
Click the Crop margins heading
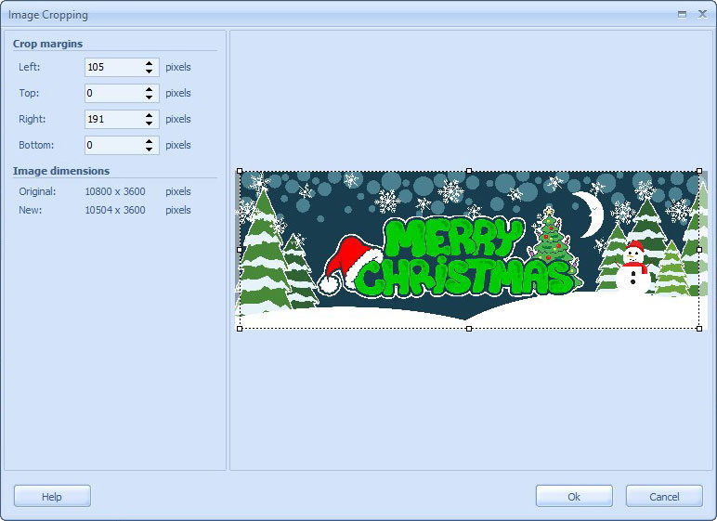48,44
